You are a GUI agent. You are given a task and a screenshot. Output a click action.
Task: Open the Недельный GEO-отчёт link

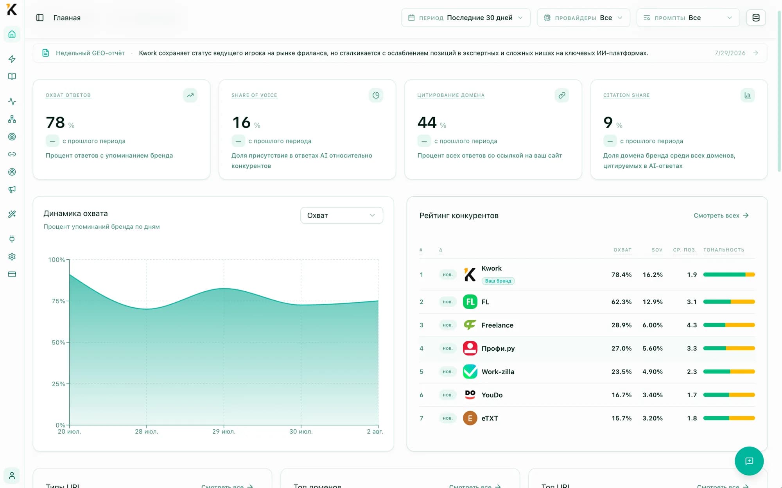pos(90,53)
